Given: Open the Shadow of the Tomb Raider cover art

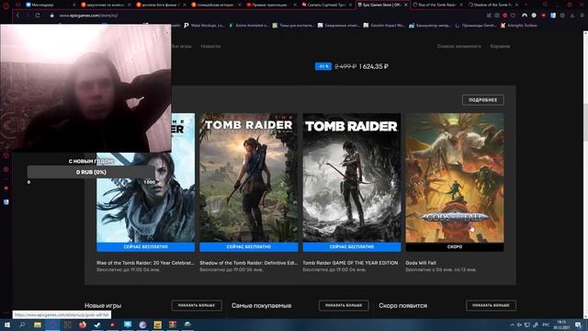Looking at the screenshot, I should point(249,177).
